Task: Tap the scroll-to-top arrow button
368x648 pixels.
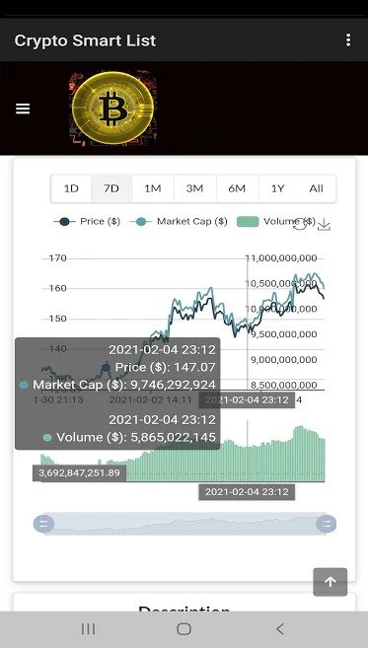Action: point(330,582)
